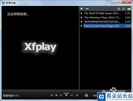Image resolution: width=133 pixels, height=101 pixels.
Task: Play The Wolf Of Wall Street entry arrow
Action: (x=82, y=13)
